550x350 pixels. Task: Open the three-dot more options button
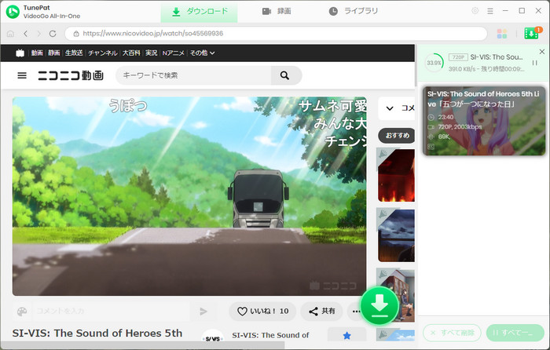(x=356, y=311)
